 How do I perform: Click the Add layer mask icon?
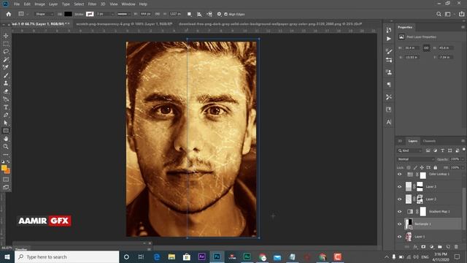point(423,247)
